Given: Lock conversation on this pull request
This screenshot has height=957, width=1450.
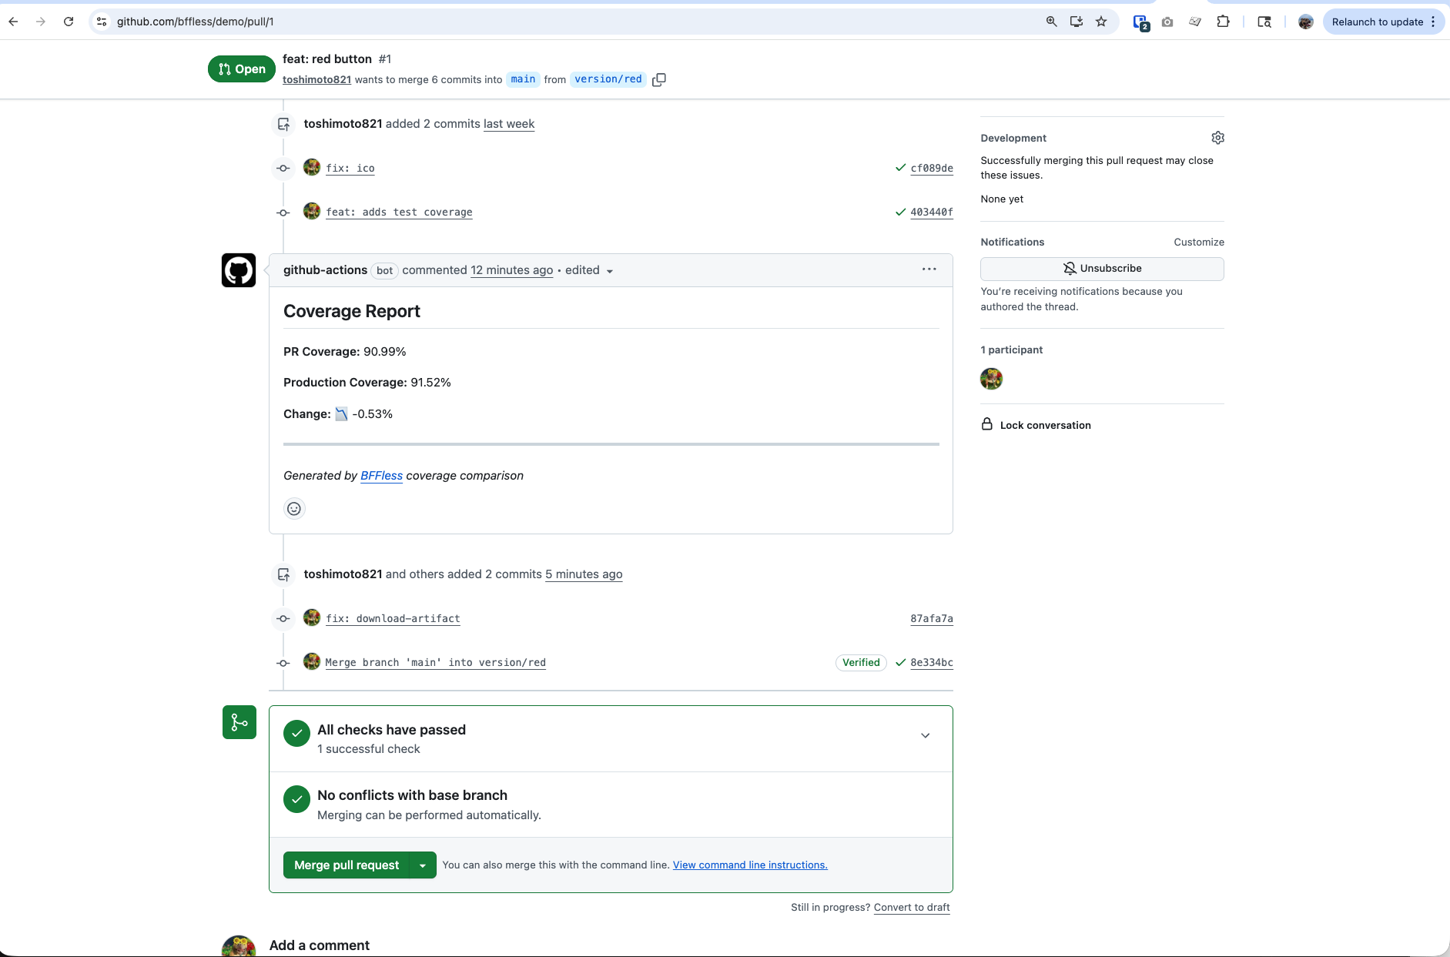Looking at the screenshot, I should (x=1044, y=425).
